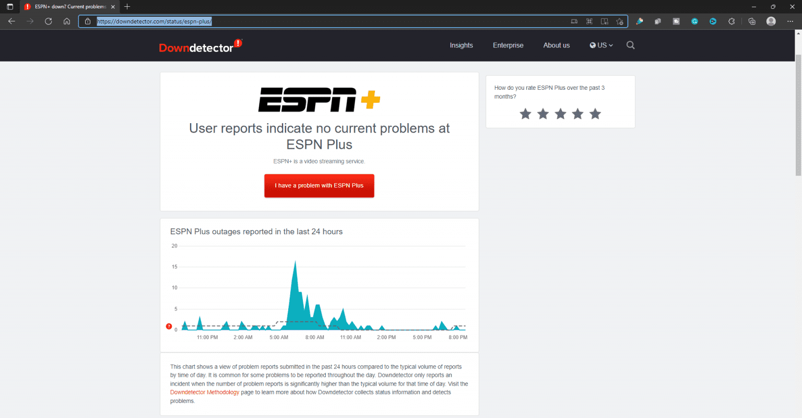802x418 pixels.
Task: Click the browser home icon
Action: pos(67,21)
